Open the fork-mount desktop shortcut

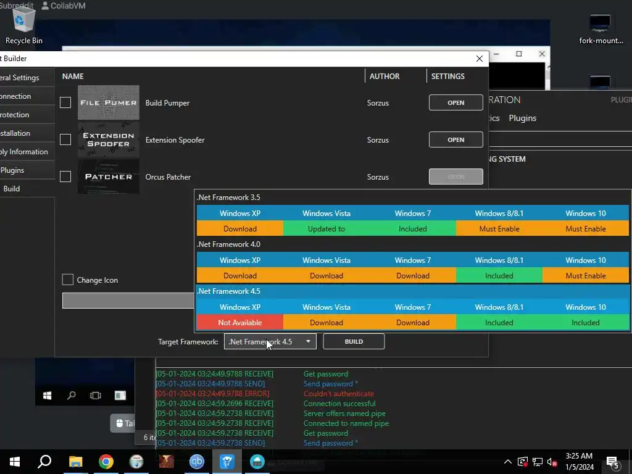(x=601, y=29)
